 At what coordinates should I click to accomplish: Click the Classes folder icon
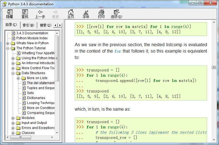coord(18,133)
